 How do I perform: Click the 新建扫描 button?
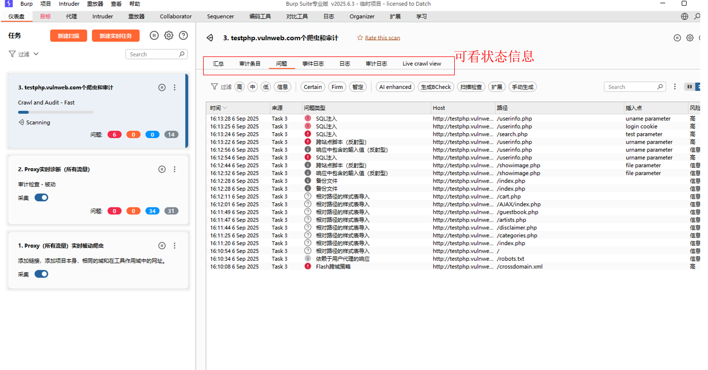(68, 36)
